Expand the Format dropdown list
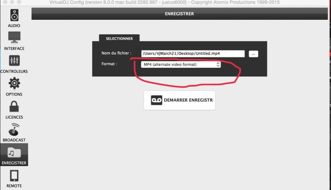 [181, 64]
